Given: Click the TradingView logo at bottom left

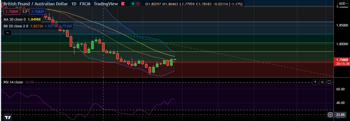Looking at the screenshot, I should [8, 117].
